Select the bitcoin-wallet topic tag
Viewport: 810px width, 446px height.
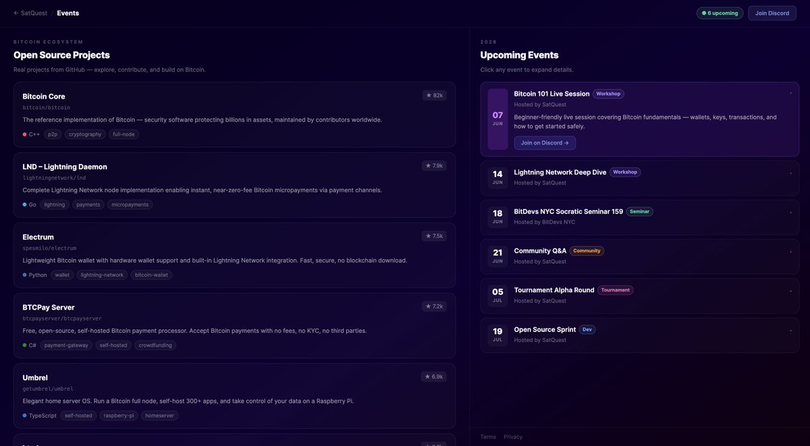(x=151, y=275)
